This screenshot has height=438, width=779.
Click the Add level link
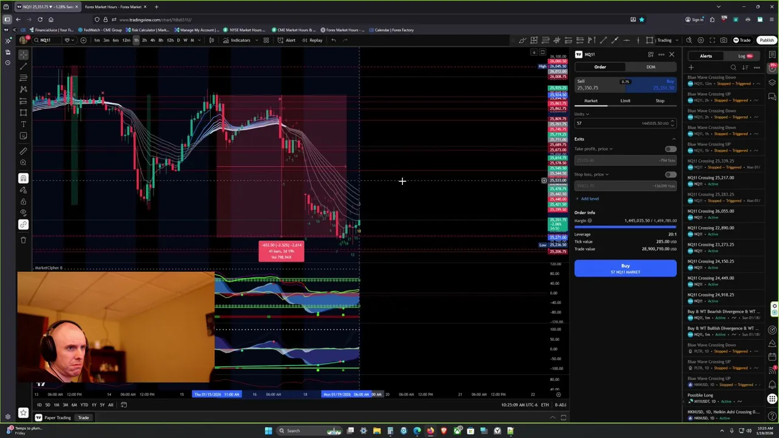coord(587,199)
